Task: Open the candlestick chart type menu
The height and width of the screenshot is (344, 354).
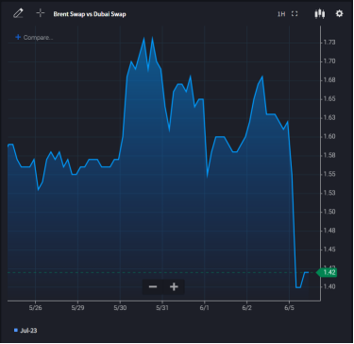Action: [320, 13]
